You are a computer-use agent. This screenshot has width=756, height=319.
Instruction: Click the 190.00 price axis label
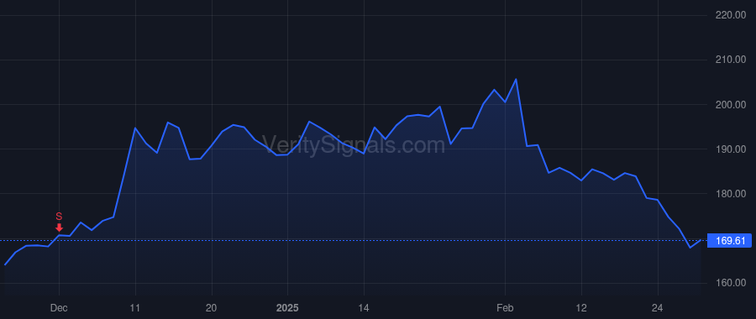tap(730, 149)
